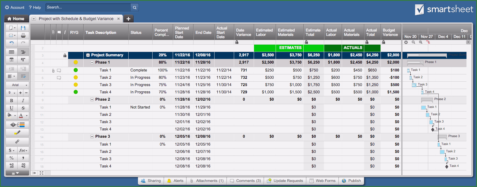
Task: Show critical path in Gantt chart
Action: tap(428, 42)
